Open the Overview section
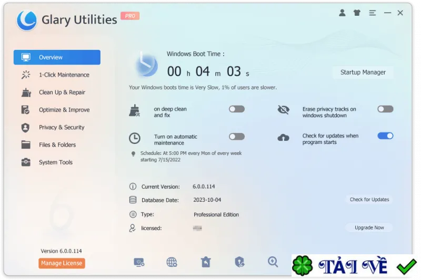The height and width of the screenshot is (280, 421). point(57,57)
